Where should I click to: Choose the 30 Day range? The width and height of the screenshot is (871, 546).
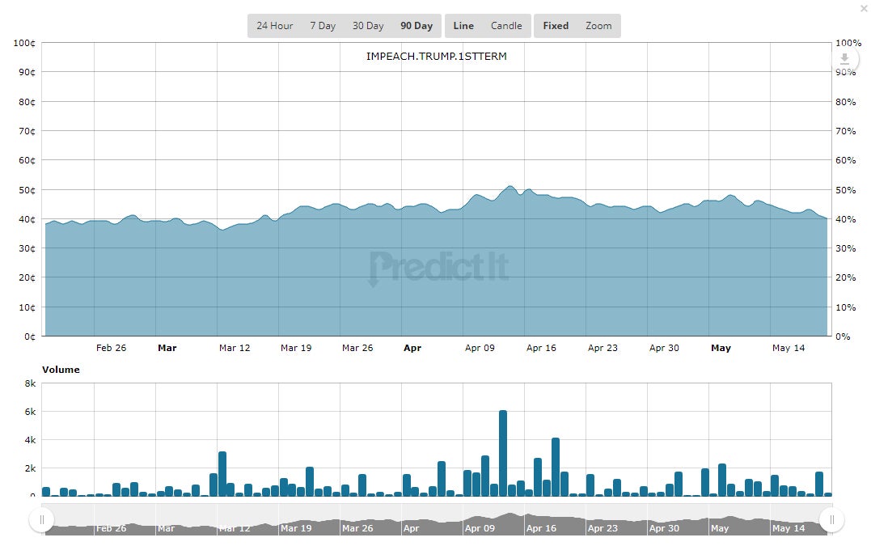tap(368, 26)
